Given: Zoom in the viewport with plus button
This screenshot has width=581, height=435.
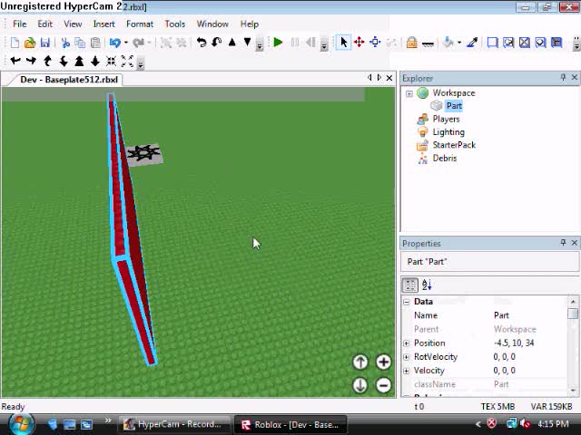Looking at the screenshot, I should 383,362.
